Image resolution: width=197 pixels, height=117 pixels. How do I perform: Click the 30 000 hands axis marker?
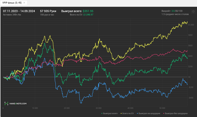[x=98, y=108]
